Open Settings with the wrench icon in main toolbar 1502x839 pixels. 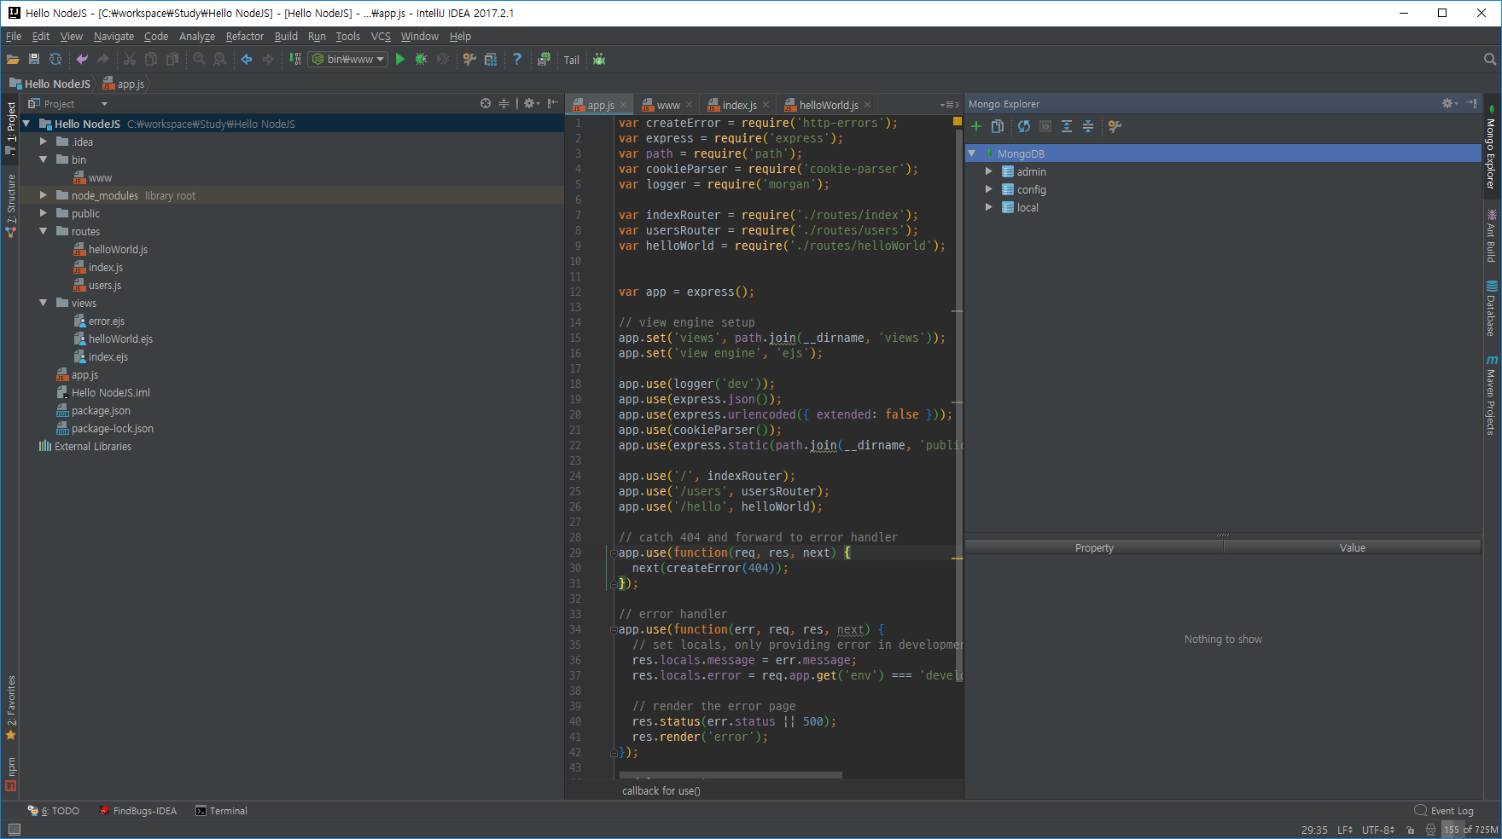(469, 60)
